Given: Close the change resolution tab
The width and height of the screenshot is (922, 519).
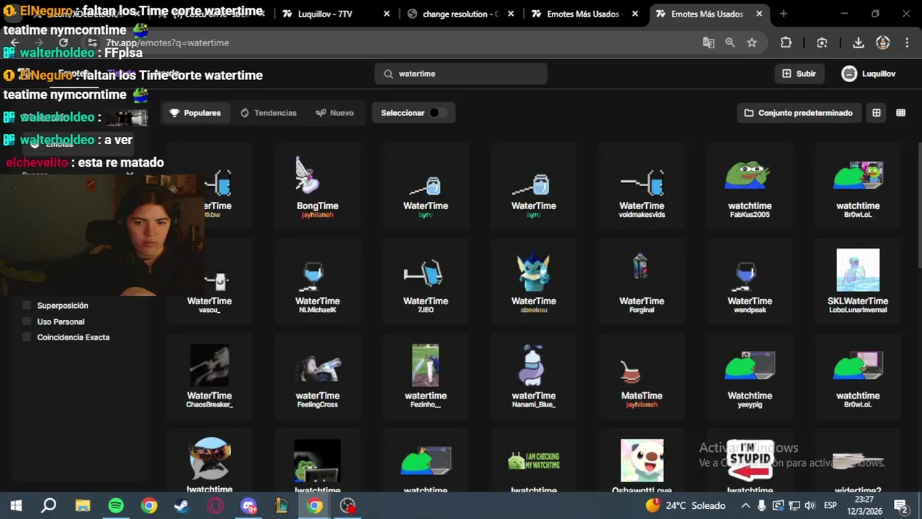Looking at the screenshot, I should point(511,14).
